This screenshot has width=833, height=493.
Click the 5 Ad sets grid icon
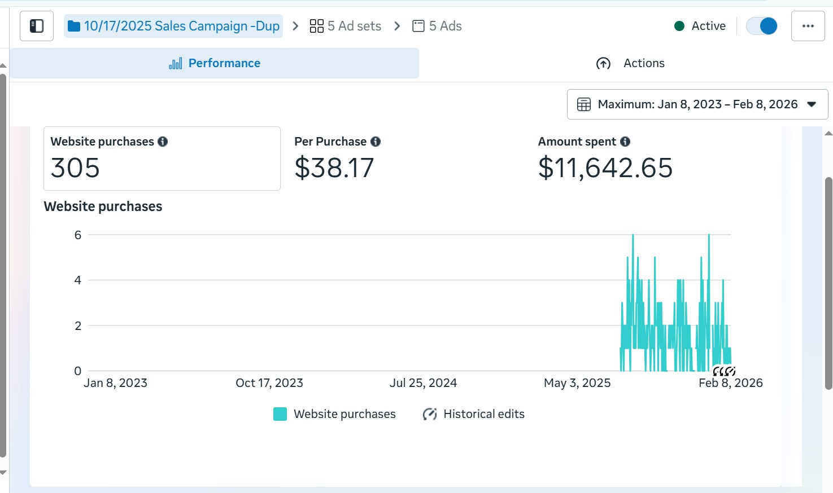click(317, 26)
